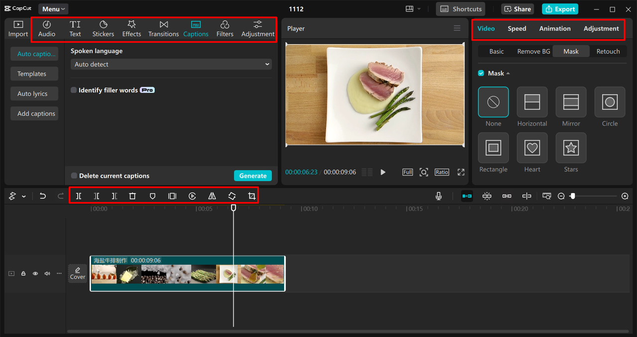This screenshot has width=637, height=337.
Task: Click the Delete right trim icon
Action: click(114, 196)
